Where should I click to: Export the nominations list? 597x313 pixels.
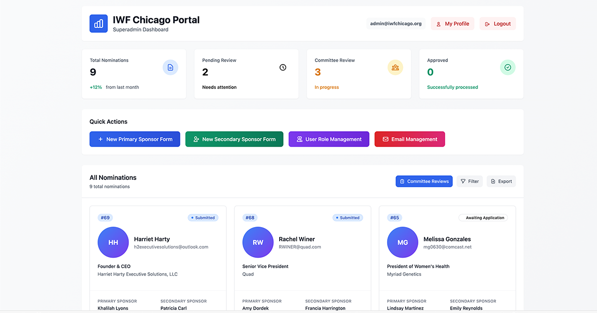[501, 181]
